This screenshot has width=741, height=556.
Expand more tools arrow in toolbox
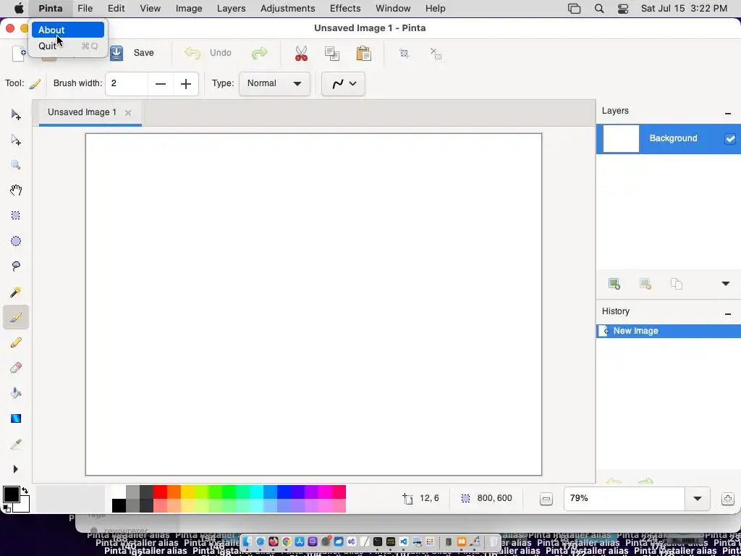point(16,469)
